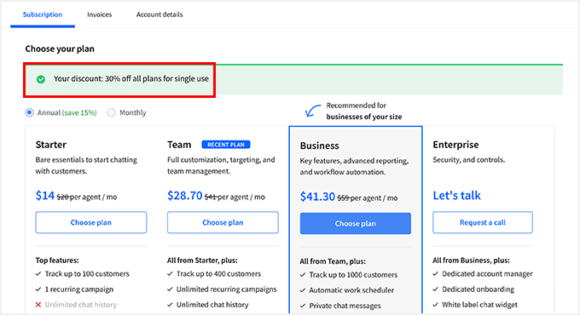The height and width of the screenshot is (315, 580).
Task: Click the RECENT PLAN badge
Action: click(226, 145)
